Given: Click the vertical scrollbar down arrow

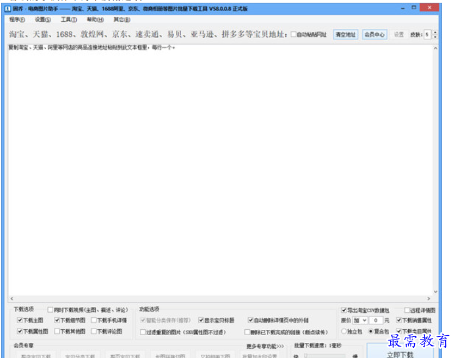Looking at the screenshot, I should pos(435,292).
